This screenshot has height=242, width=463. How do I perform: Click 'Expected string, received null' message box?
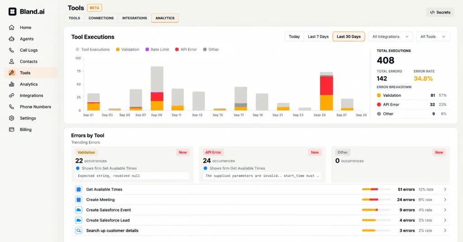[132, 176]
